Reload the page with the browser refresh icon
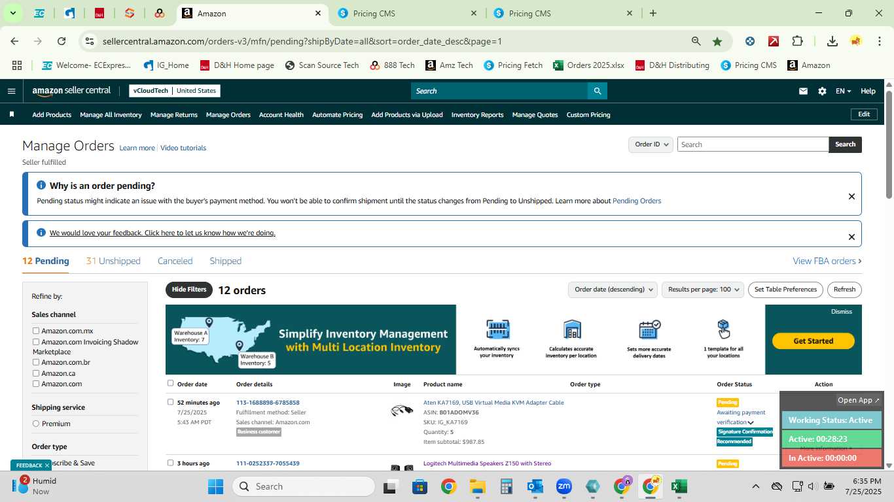Image resolution: width=894 pixels, height=502 pixels. pos(62,41)
